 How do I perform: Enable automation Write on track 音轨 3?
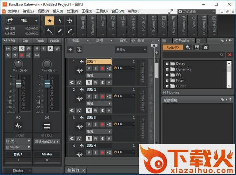coord(96,139)
